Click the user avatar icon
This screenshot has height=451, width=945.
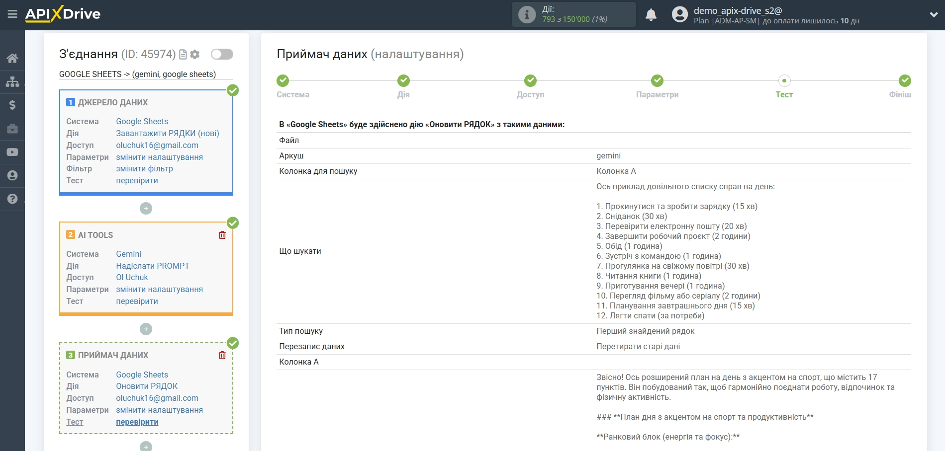click(679, 14)
